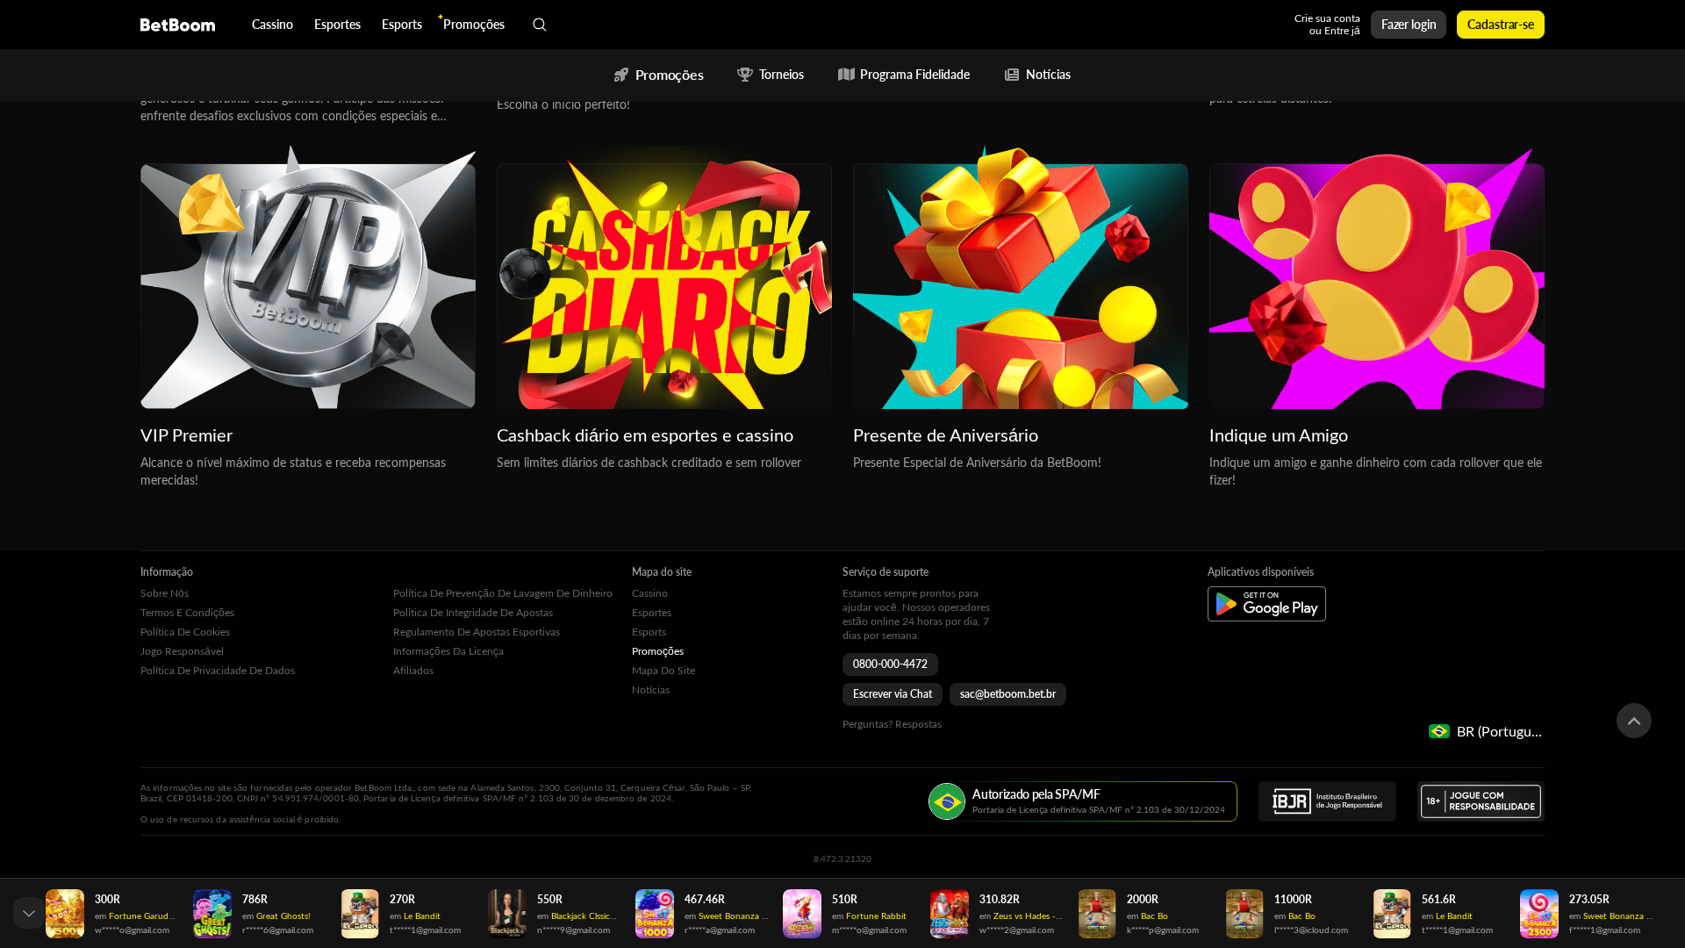Open the VIP Premier promotion image
Image resolution: width=1685 pixels, height=948 pixels.
click(308, 277)
